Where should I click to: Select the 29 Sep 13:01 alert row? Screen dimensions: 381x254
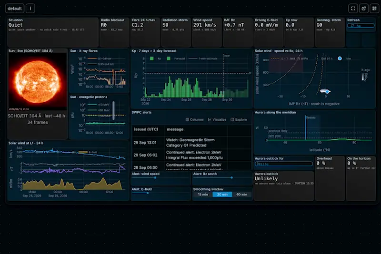click(x=191, y=143)
